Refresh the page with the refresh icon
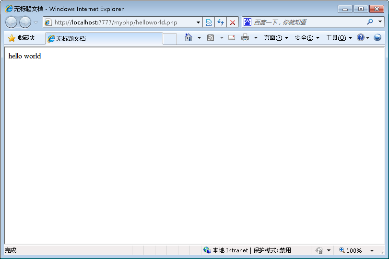389x259 pixels. click(x=221, y=23)
